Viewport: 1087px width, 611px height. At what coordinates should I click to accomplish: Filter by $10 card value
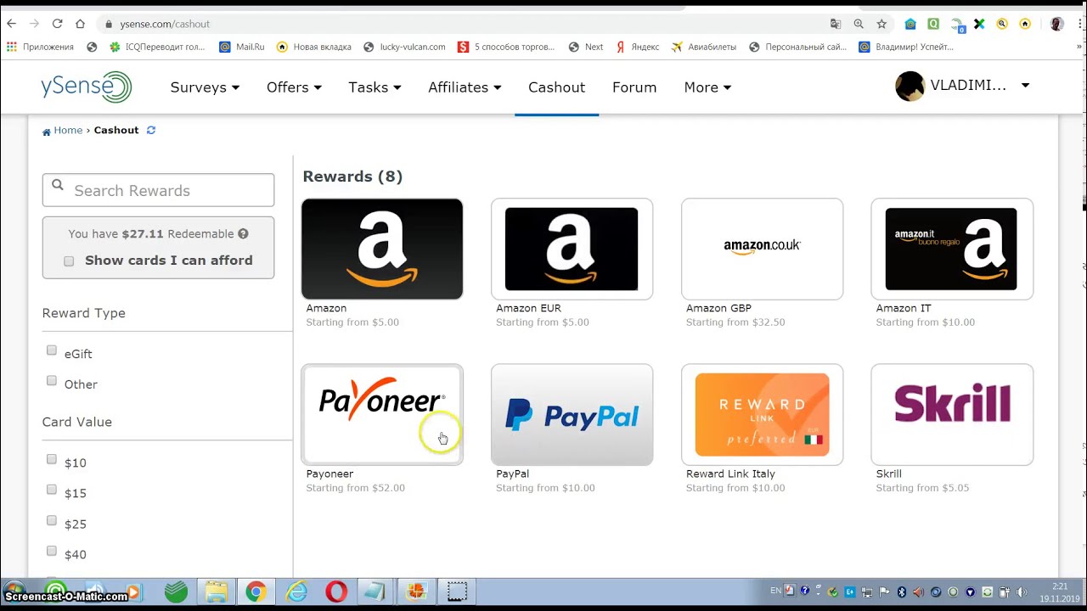click(52, 459)
